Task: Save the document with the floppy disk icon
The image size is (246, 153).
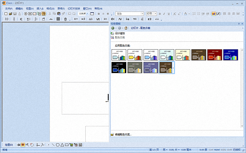Action: click(x=15, y=14)
